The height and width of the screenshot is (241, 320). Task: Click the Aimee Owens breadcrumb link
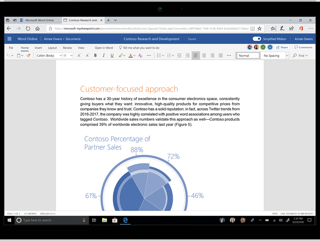click(x=53, y=39)
